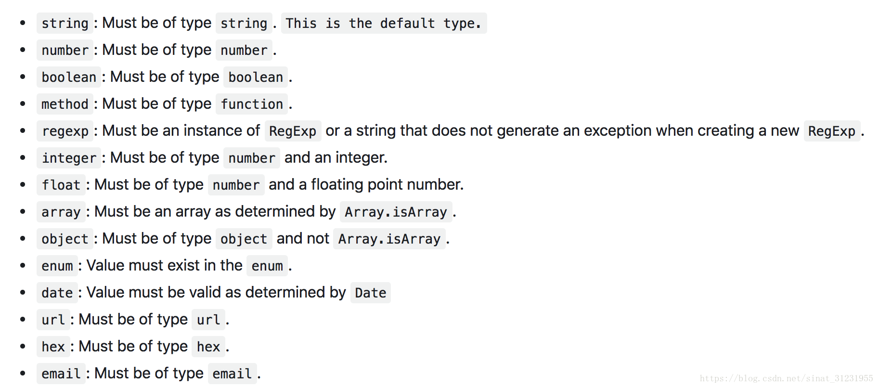Select the "regexp" lowercase code label
Screen dimensions: 879x388
tap(65, 131)
